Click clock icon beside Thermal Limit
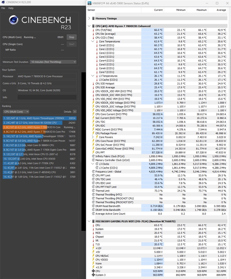Image resolution: width=231 pixels, height=279 pixels. [93, 190]
